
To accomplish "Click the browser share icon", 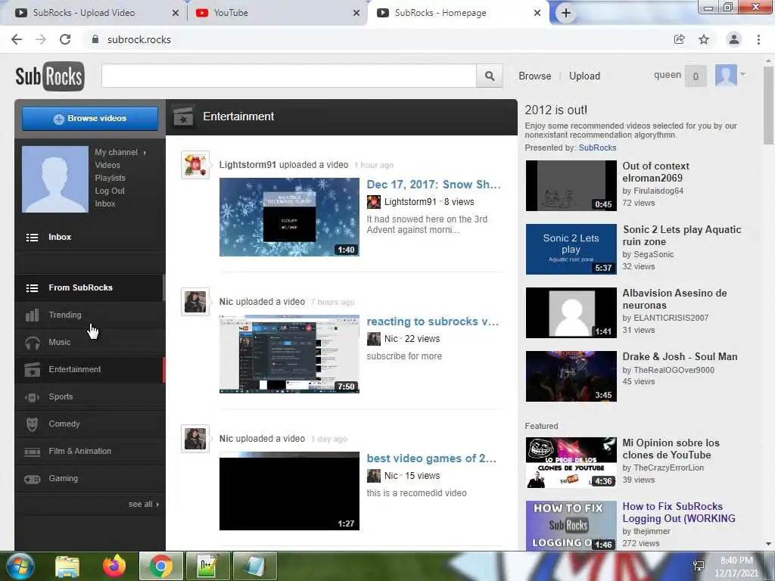I will click(x=679, y=39).
